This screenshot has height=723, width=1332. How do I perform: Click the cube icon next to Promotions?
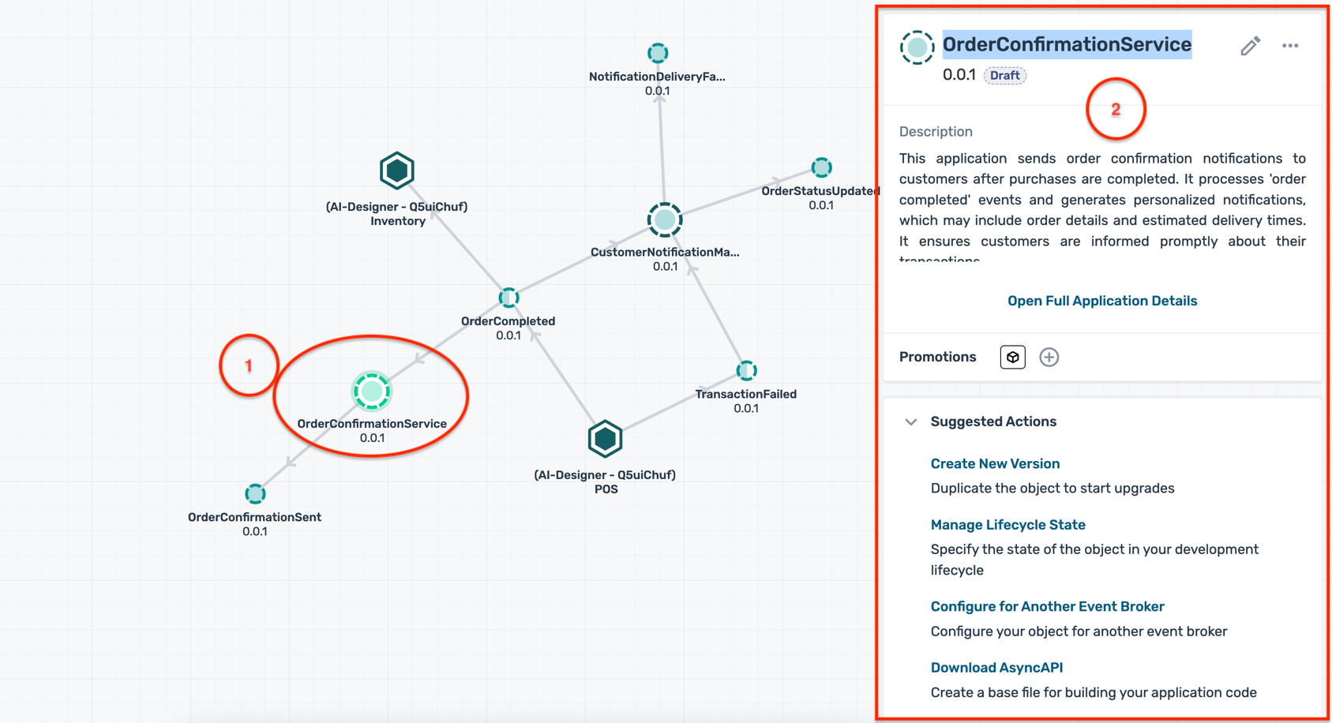pos(1012,357)
